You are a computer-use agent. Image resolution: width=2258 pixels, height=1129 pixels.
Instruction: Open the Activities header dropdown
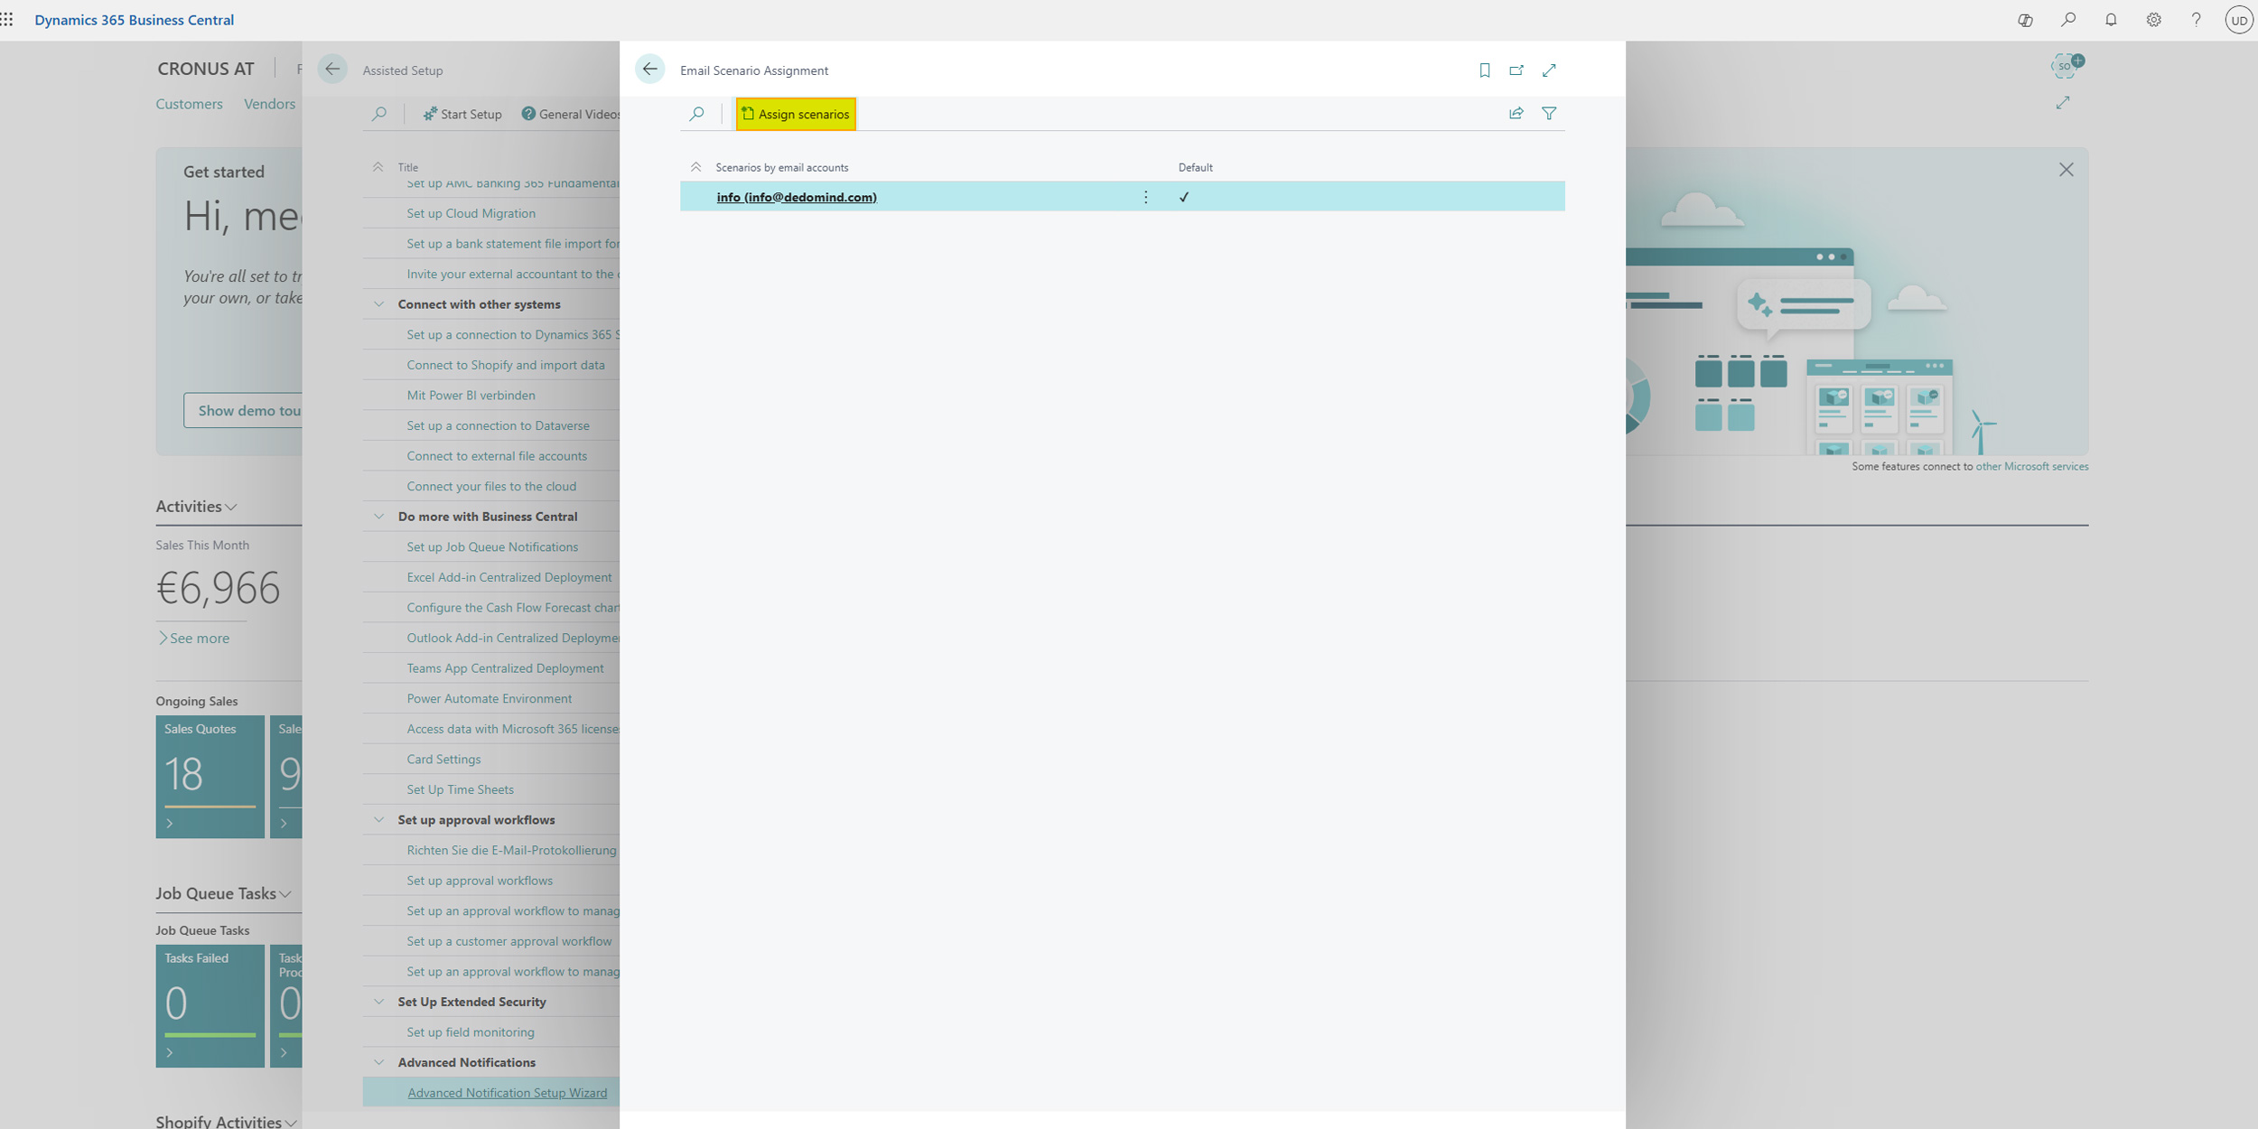[231, 507]
